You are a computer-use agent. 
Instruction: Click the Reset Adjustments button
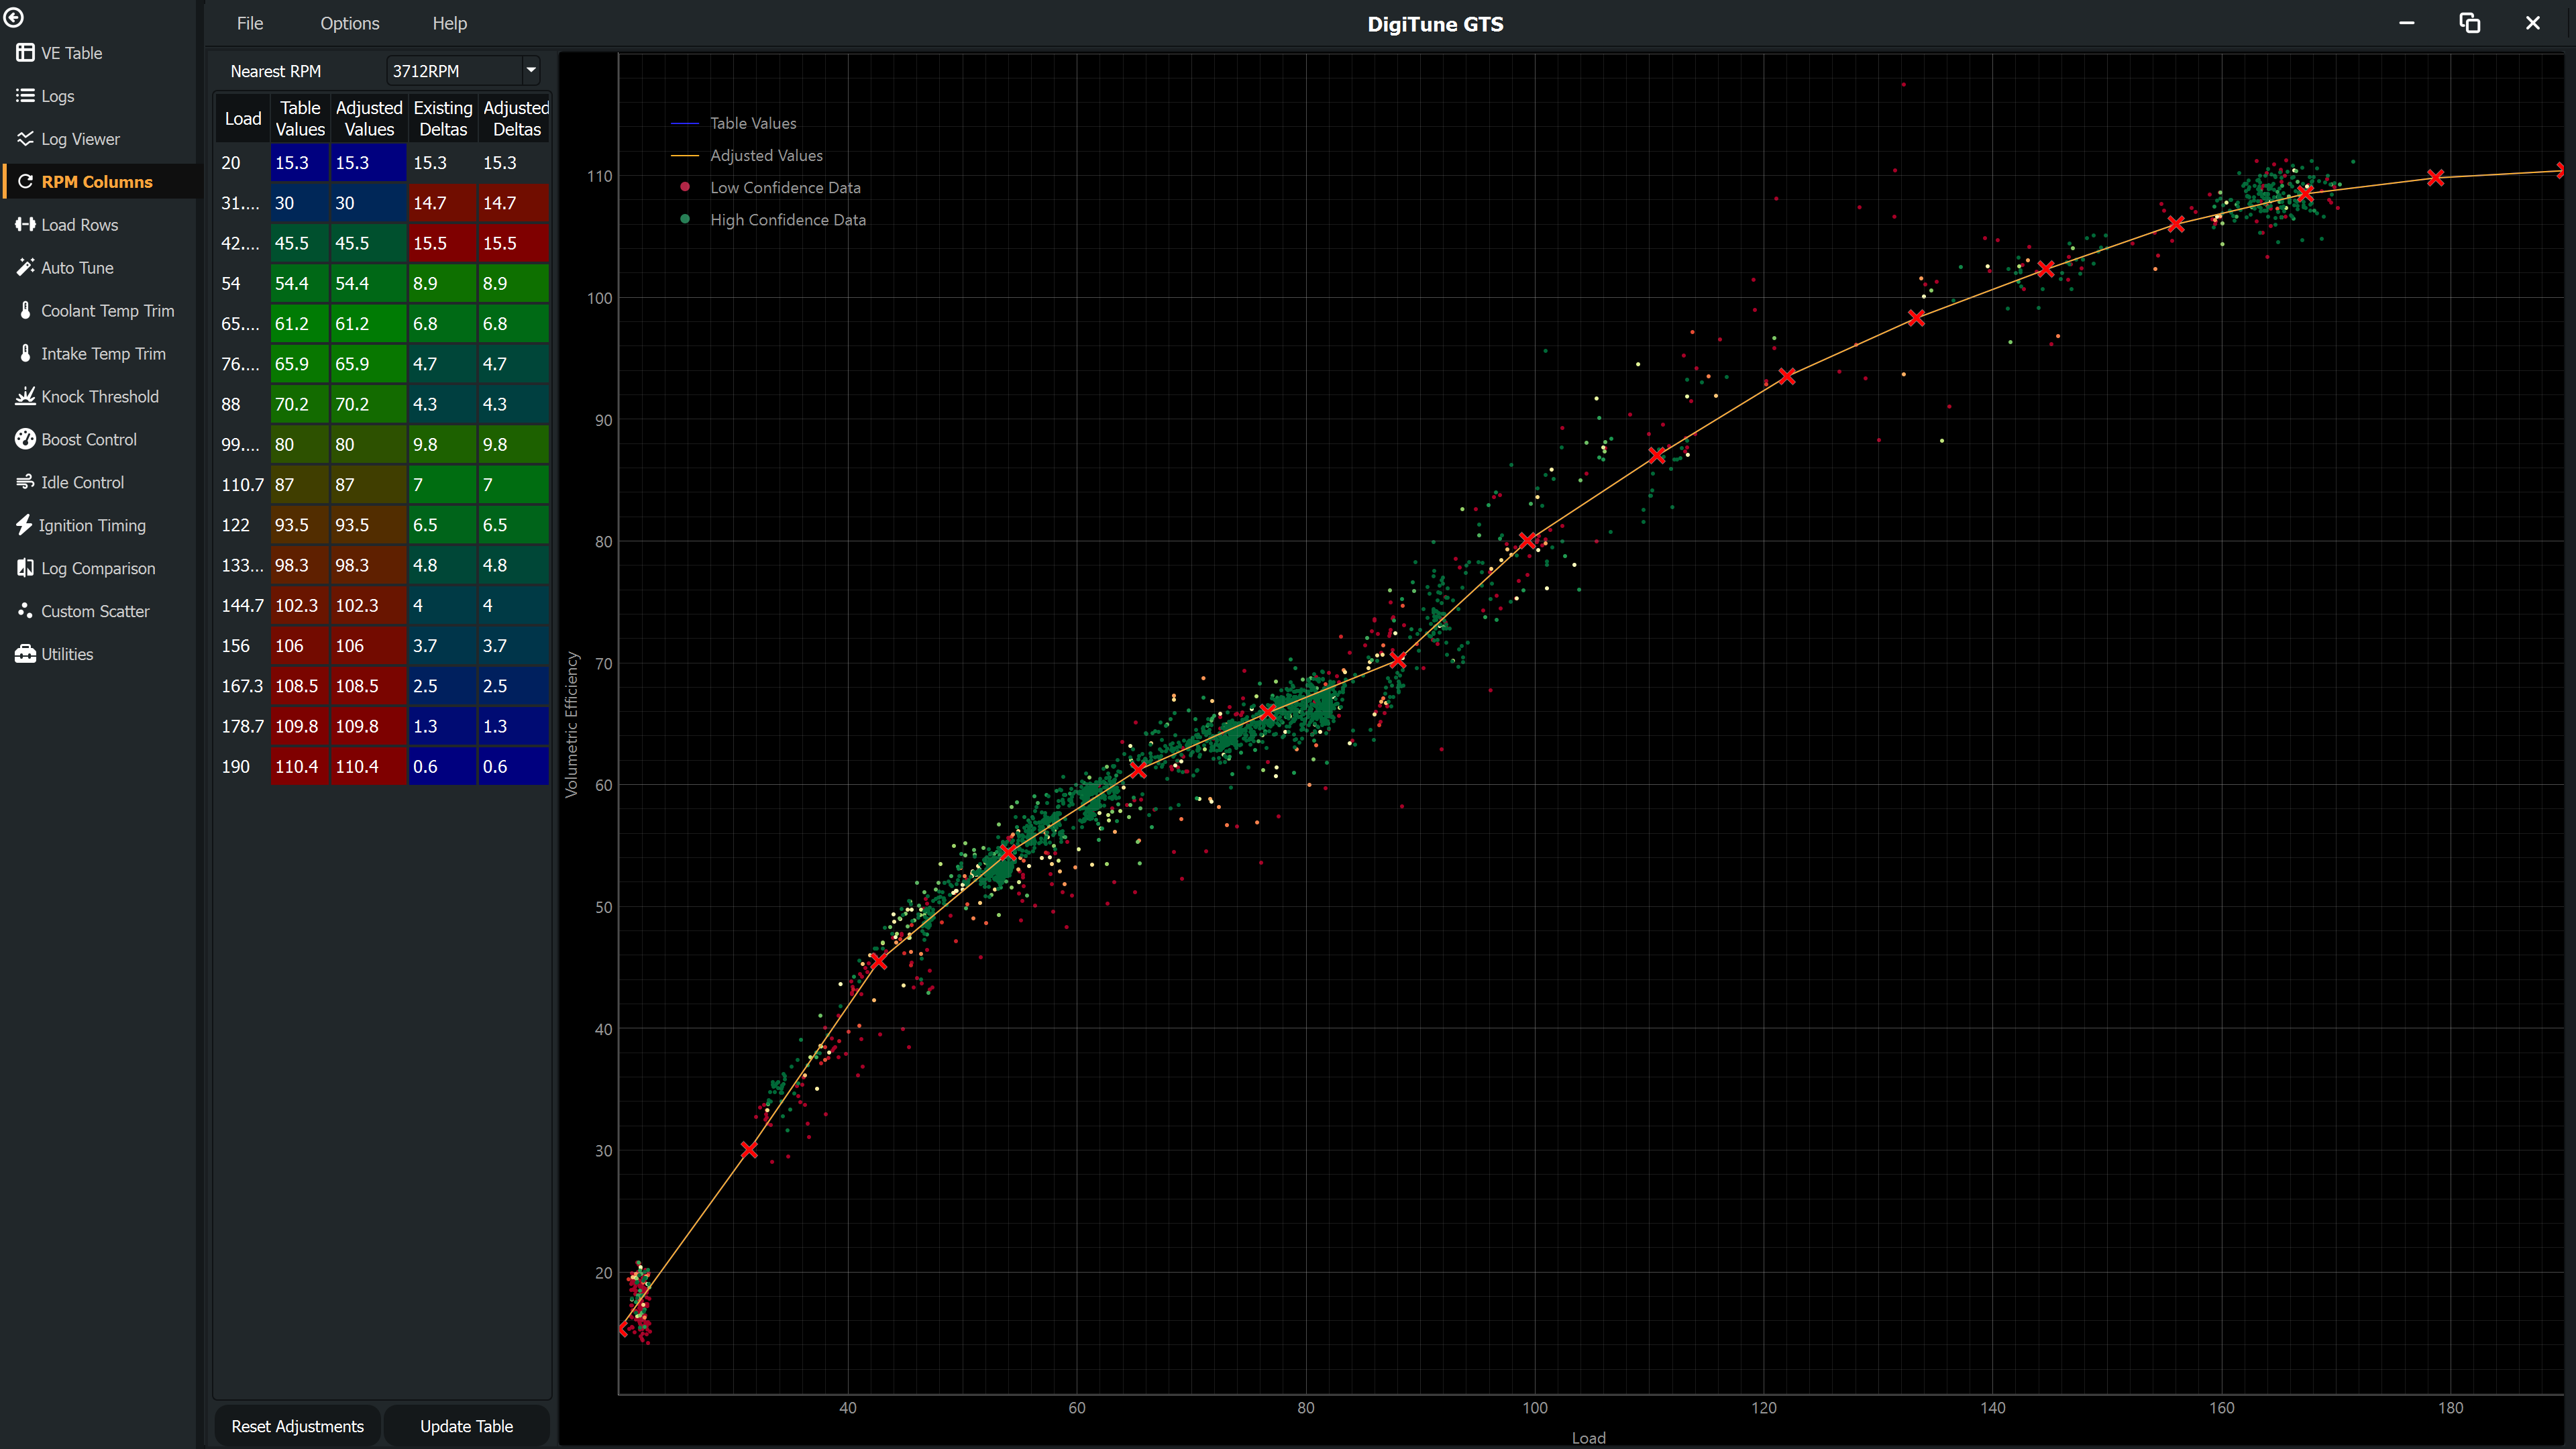(298, 1426)
